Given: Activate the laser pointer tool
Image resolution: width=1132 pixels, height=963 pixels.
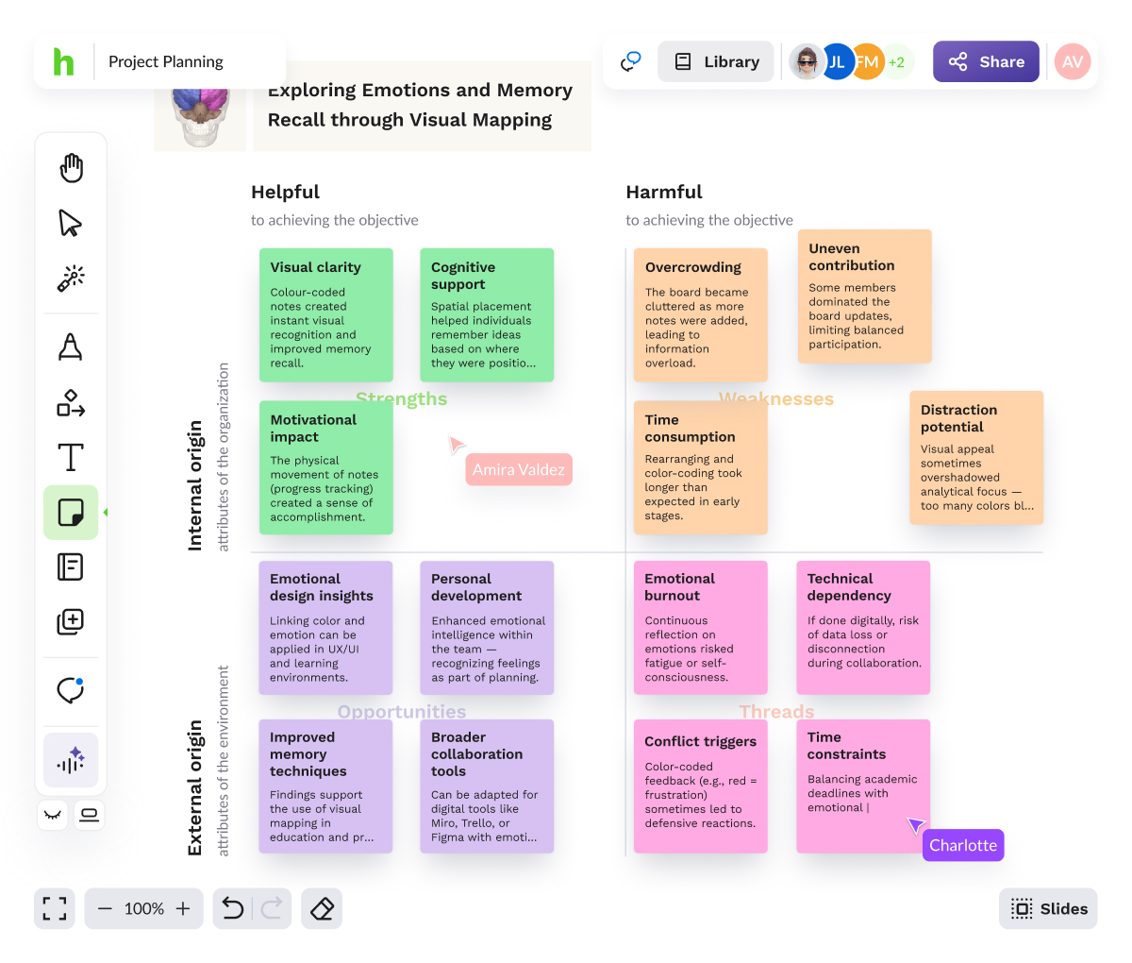Looking at the screenshot, I should (71, 278).
